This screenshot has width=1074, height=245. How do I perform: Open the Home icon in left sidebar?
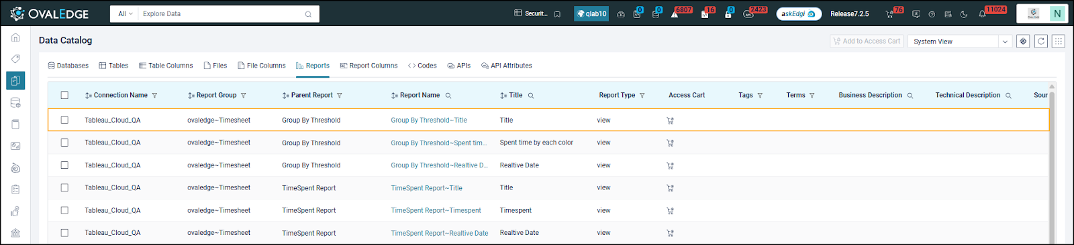pos(15,37)
